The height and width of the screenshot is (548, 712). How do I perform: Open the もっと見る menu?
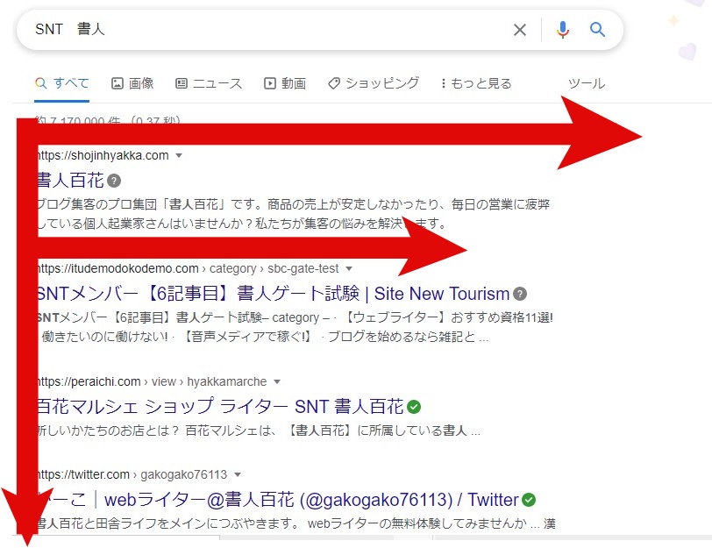tap(477, 83)
